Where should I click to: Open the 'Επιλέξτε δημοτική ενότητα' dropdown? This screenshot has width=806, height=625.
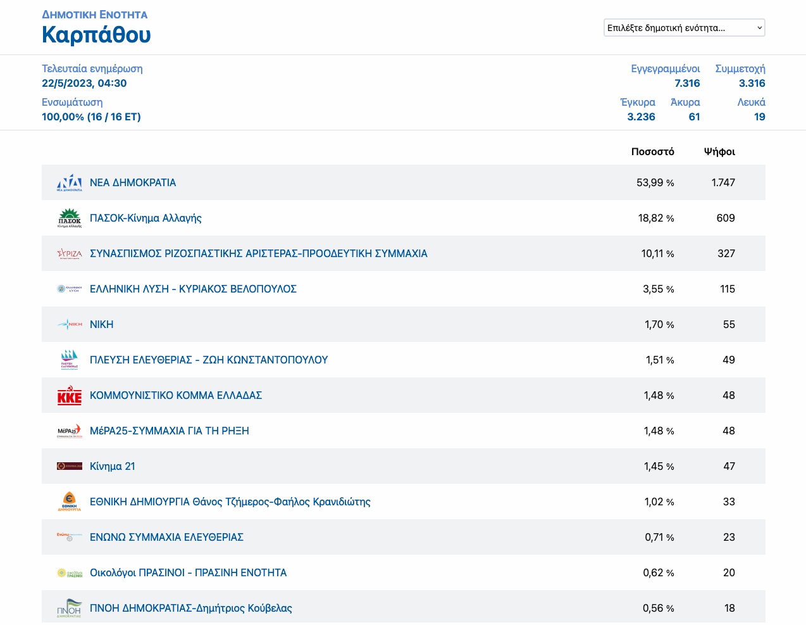pos(685,28)
